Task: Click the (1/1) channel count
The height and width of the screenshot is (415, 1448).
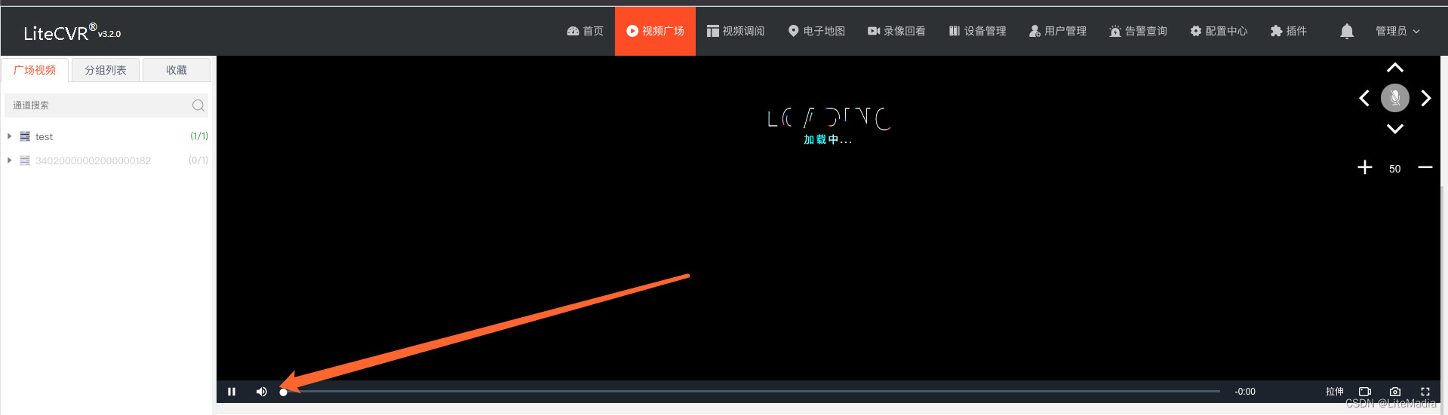Action: pos(199,136)
